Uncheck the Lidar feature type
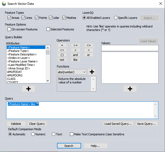The image size is (165, 152). tap(51, 18)
